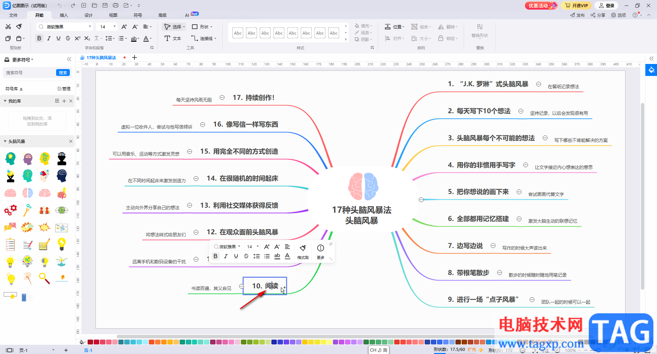Toggle Superscript formatting in ribbon
This screenshot has height=354, width=657.
point(78,38)
